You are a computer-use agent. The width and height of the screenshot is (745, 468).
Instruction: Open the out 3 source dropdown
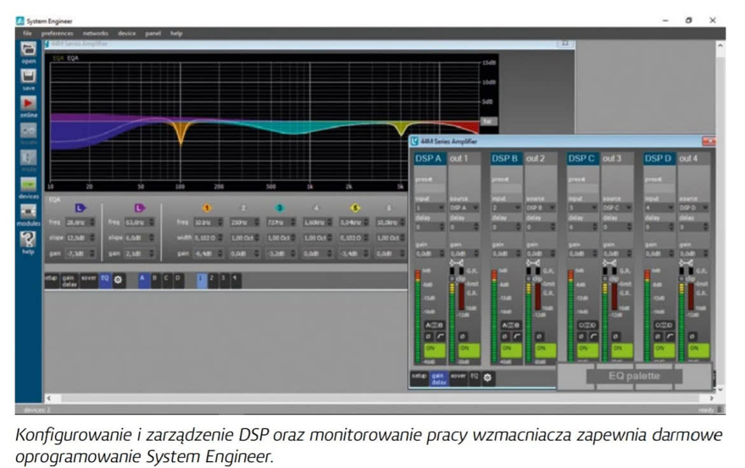tap(617, 208)
